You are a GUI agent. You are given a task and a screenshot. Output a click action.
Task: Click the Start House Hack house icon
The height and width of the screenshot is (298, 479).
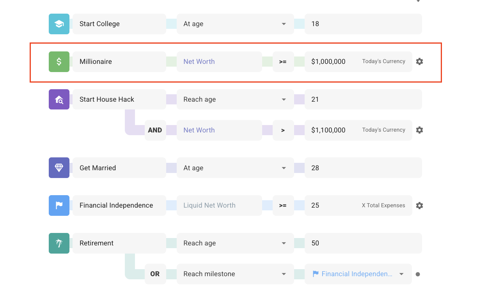point(59,99)
